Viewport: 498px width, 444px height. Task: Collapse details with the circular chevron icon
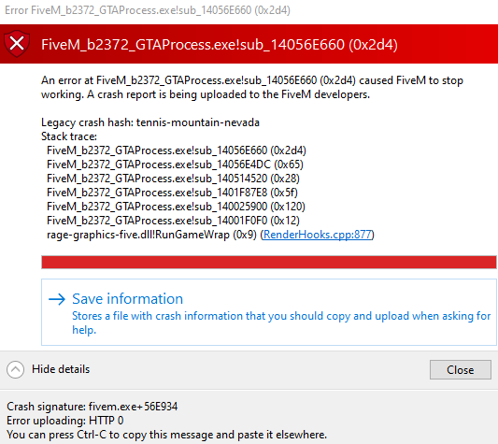(15, 369)
